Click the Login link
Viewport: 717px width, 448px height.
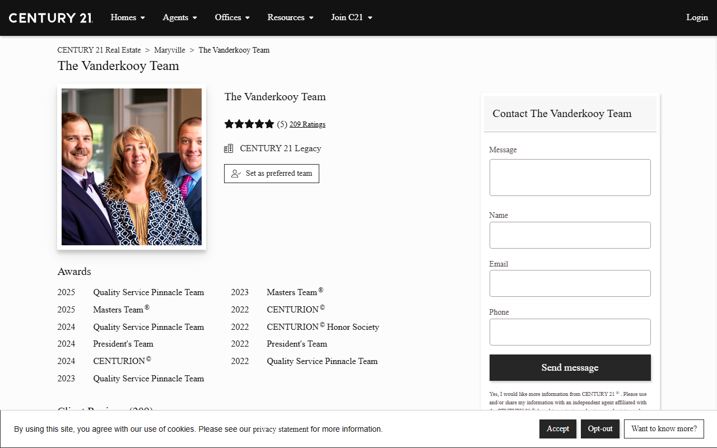pos(697,17)
